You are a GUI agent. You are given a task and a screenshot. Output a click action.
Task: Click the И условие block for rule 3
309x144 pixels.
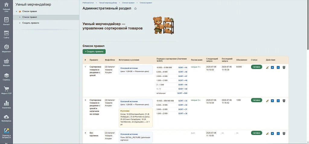click(135, 118)
